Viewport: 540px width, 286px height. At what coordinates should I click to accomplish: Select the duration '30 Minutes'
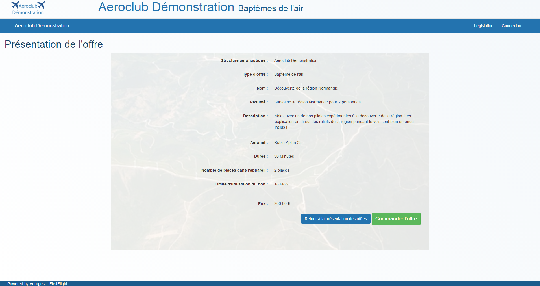pos(284,156)
